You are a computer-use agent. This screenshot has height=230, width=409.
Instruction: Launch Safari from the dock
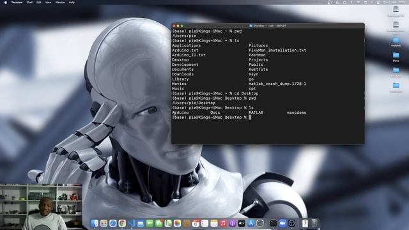click(x=113, y=223)
